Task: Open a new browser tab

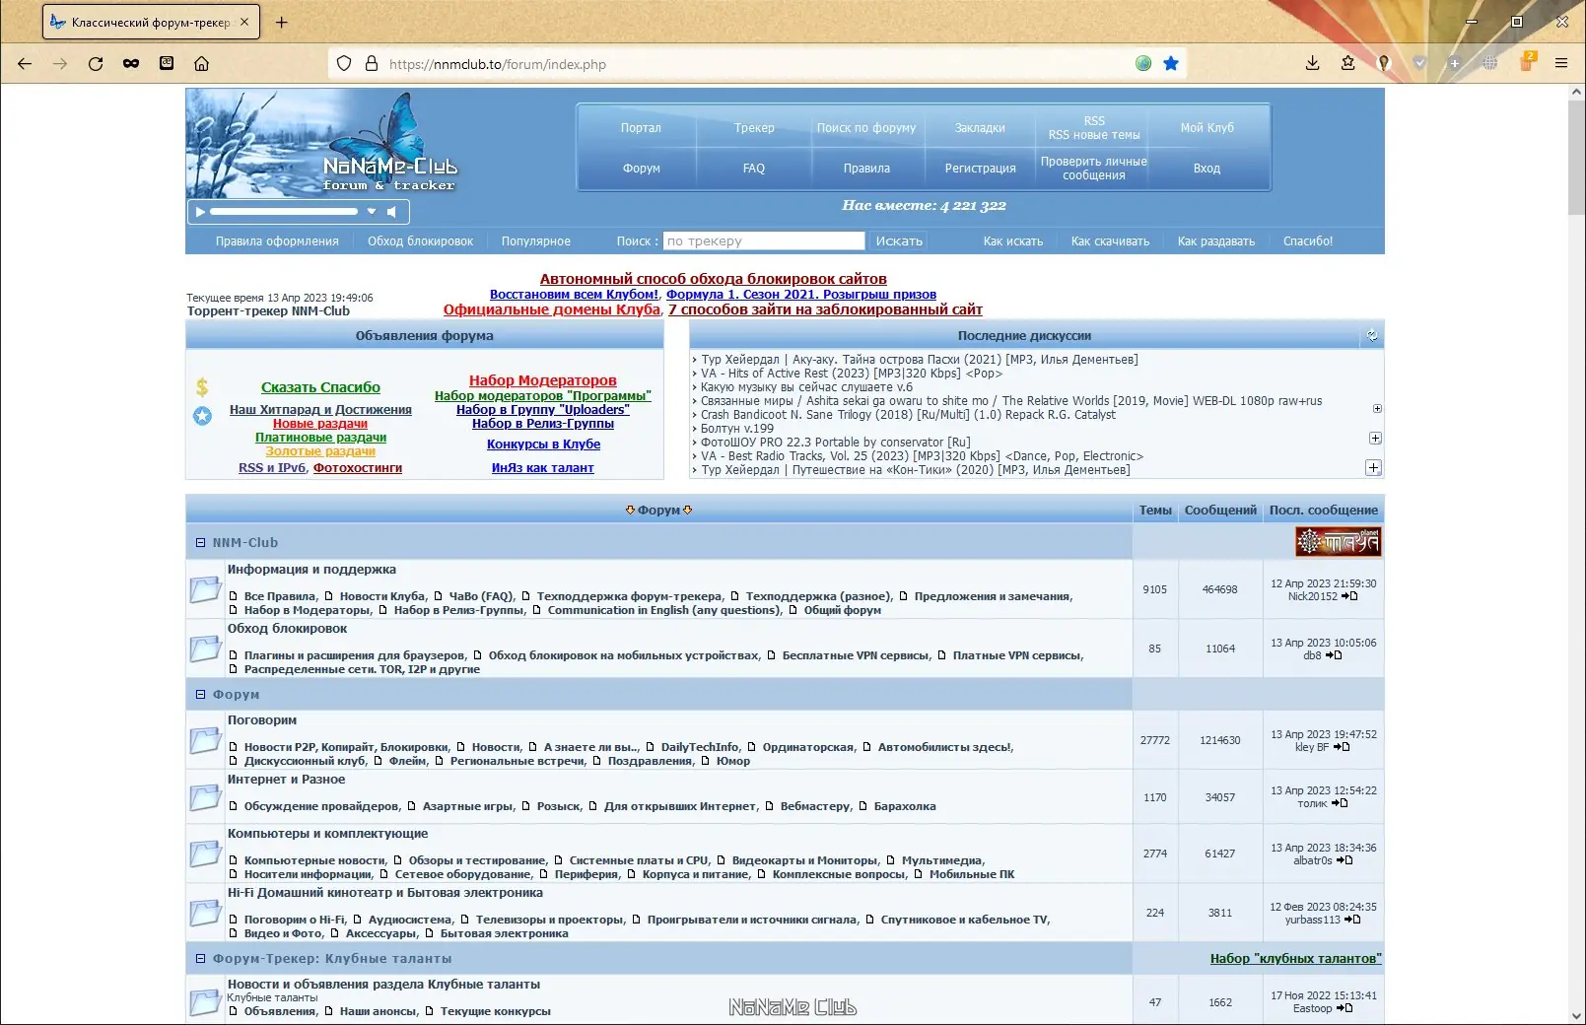Action: click(x=282, y=22)
